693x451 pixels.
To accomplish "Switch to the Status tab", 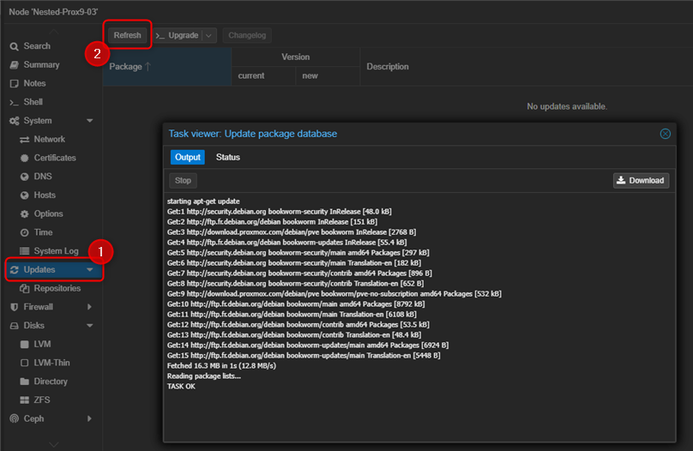I will pyautogui.click(x=228, y=157).
